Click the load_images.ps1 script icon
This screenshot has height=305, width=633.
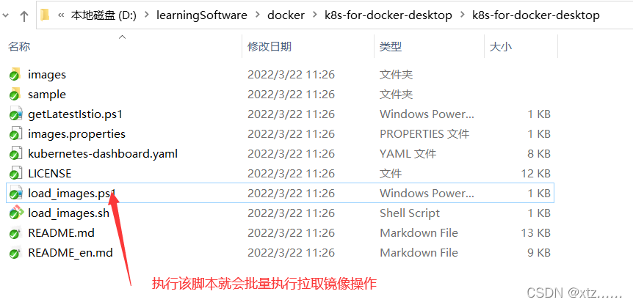coord(15,193)
